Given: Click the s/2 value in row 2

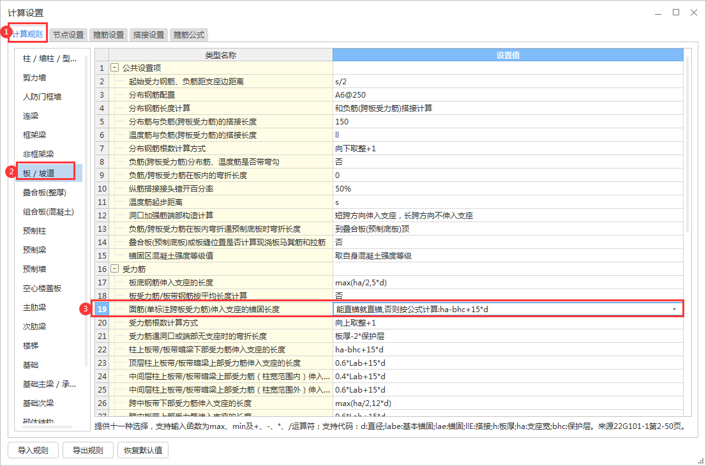Looking at the screenshot, I should (508, 82).
